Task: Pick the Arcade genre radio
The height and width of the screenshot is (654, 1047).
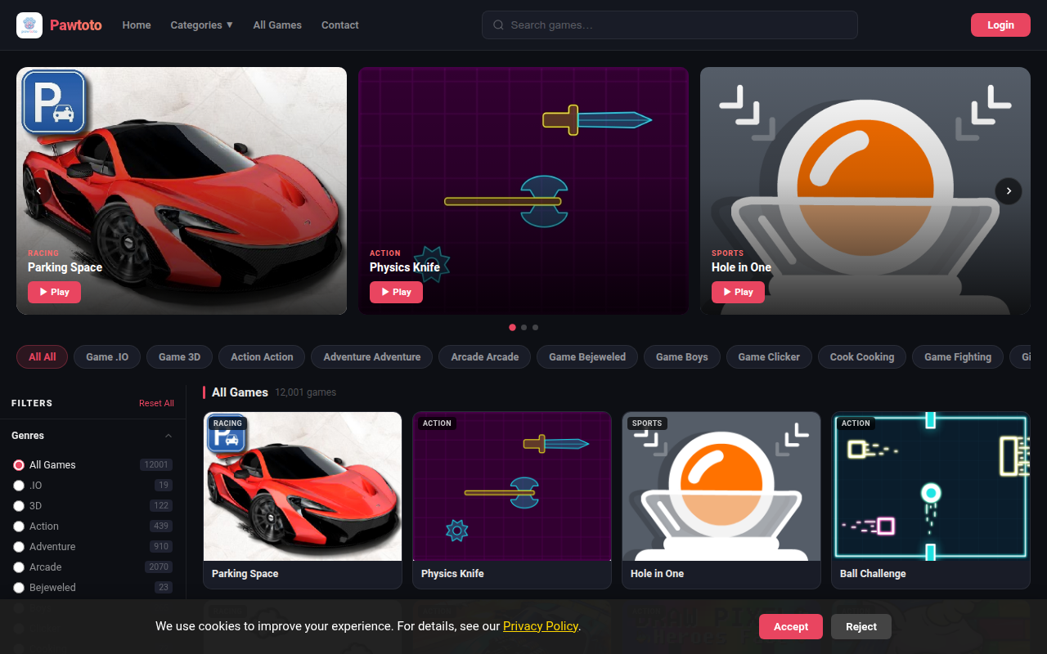Action: click(19, 567)
